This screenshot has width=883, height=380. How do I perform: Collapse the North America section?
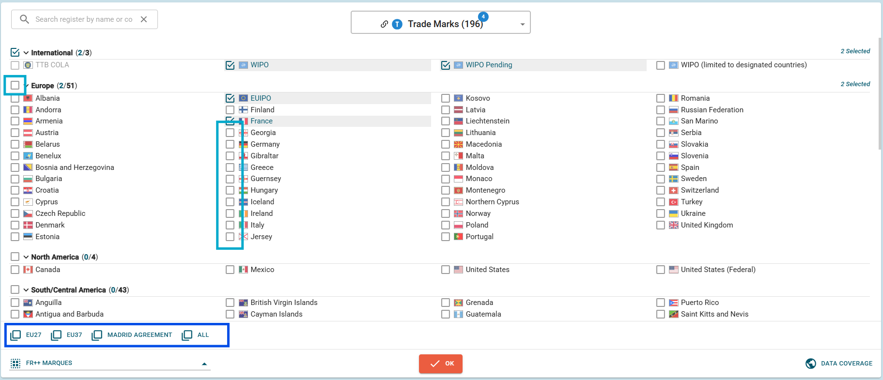(x=26, y=257)
